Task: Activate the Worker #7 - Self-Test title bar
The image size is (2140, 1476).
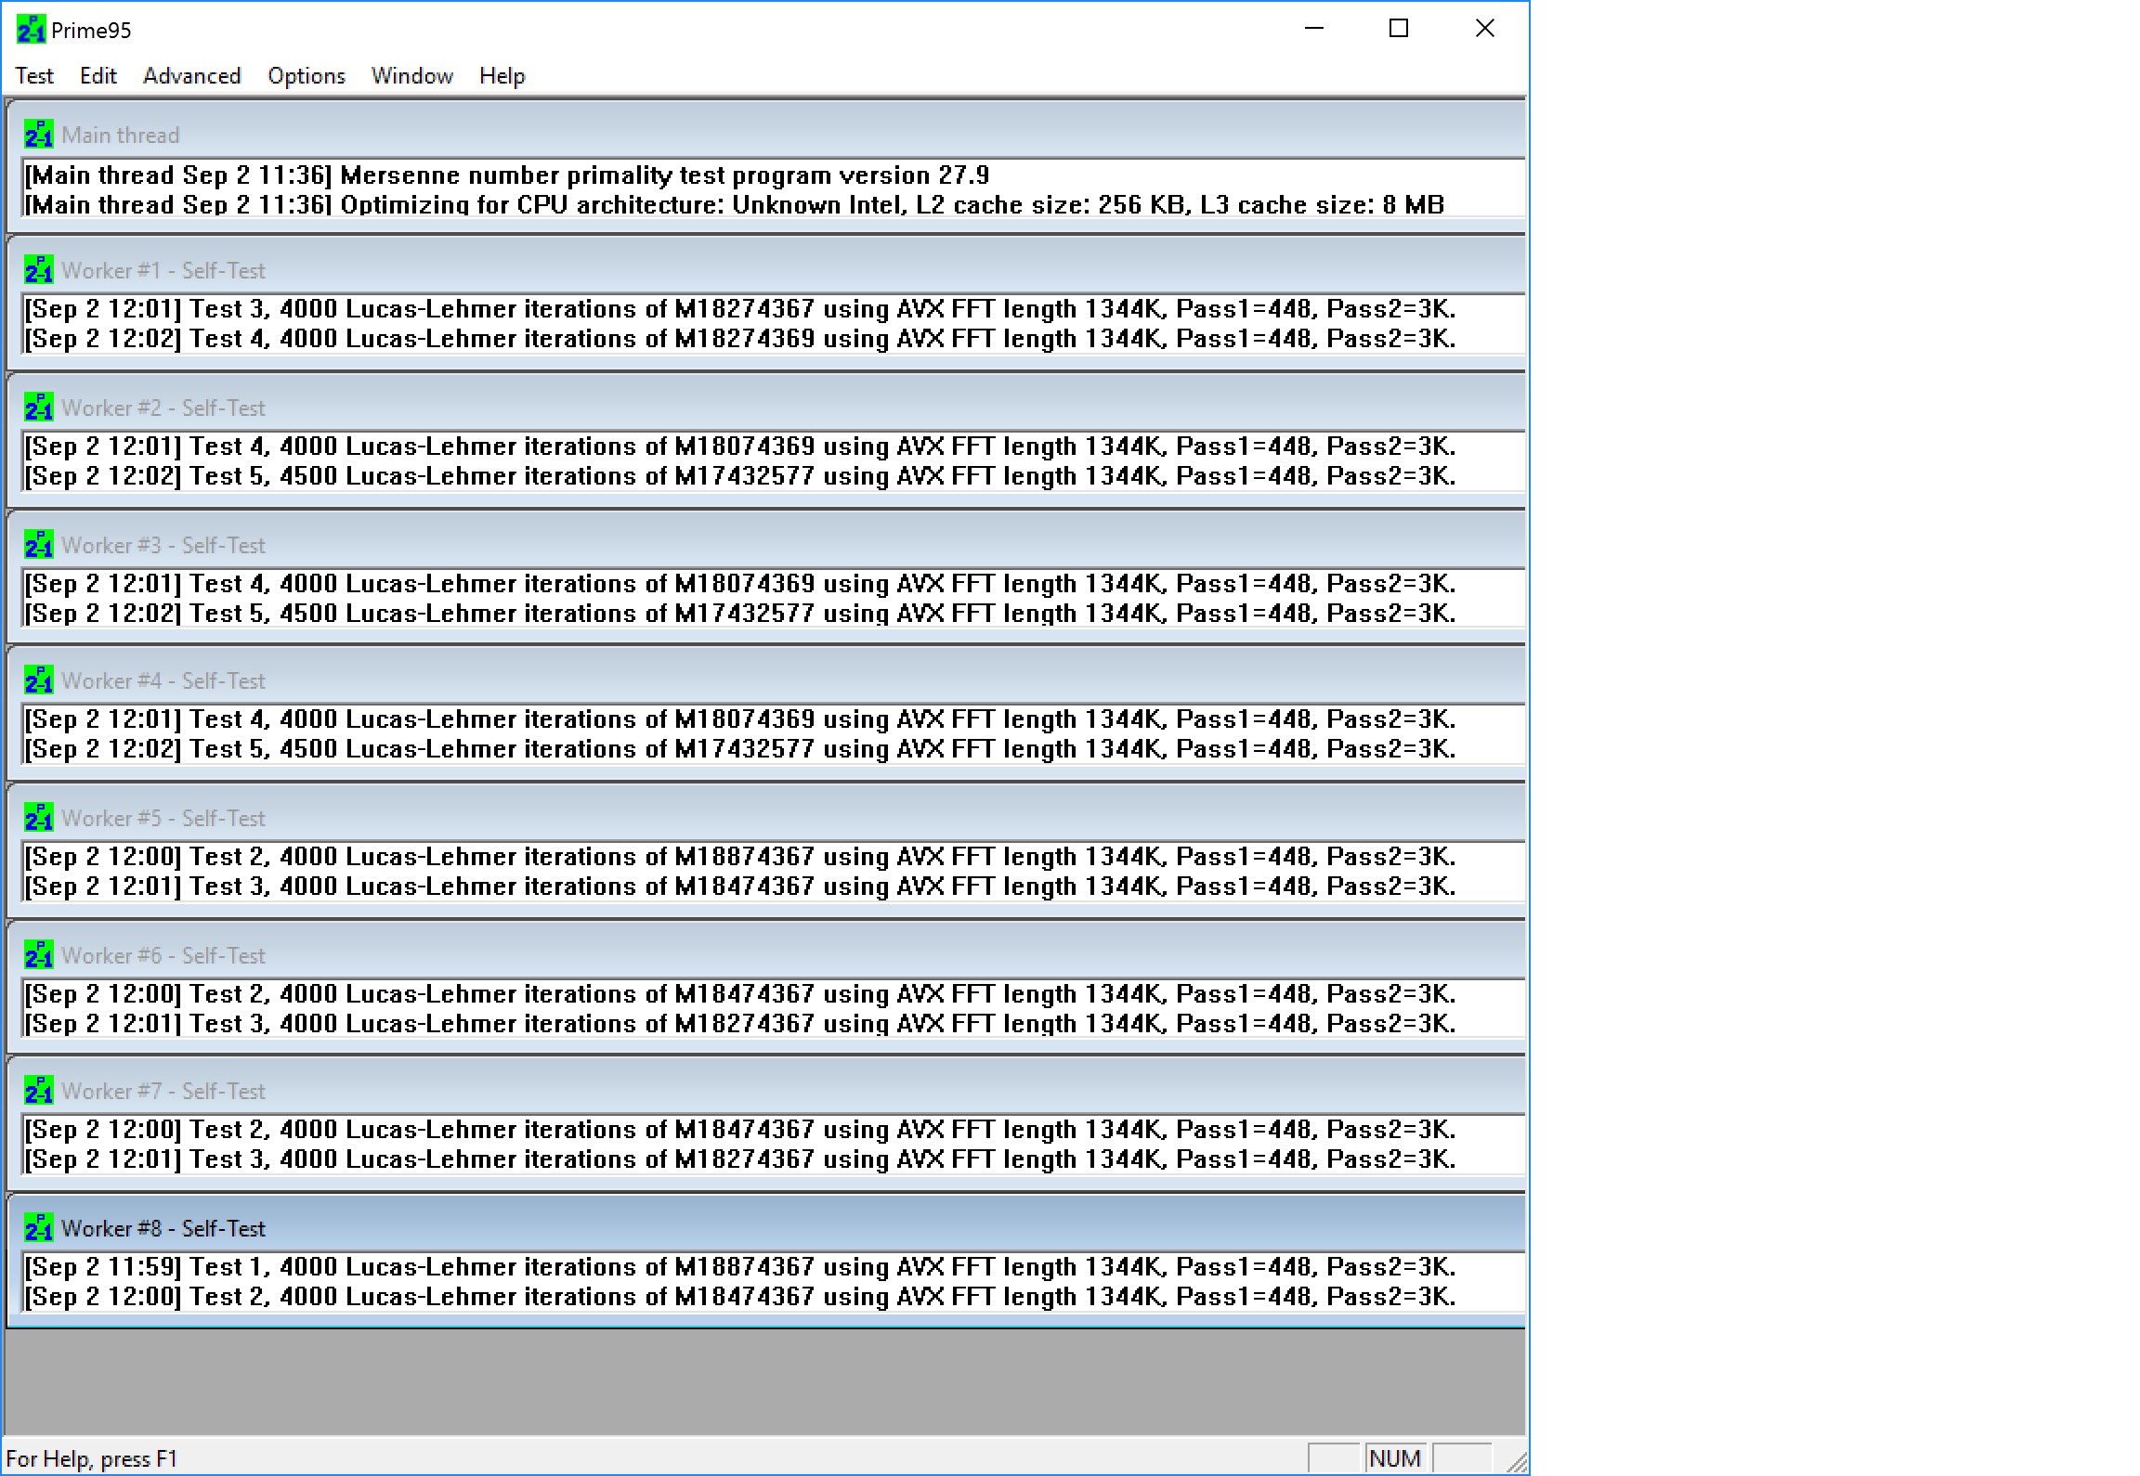Action: click(765, 1087)
